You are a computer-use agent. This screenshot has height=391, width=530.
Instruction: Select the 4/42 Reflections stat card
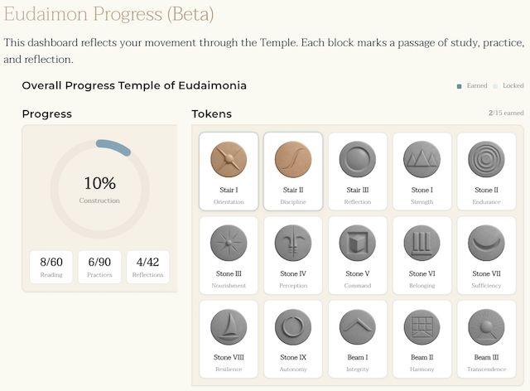pos(148,267)
